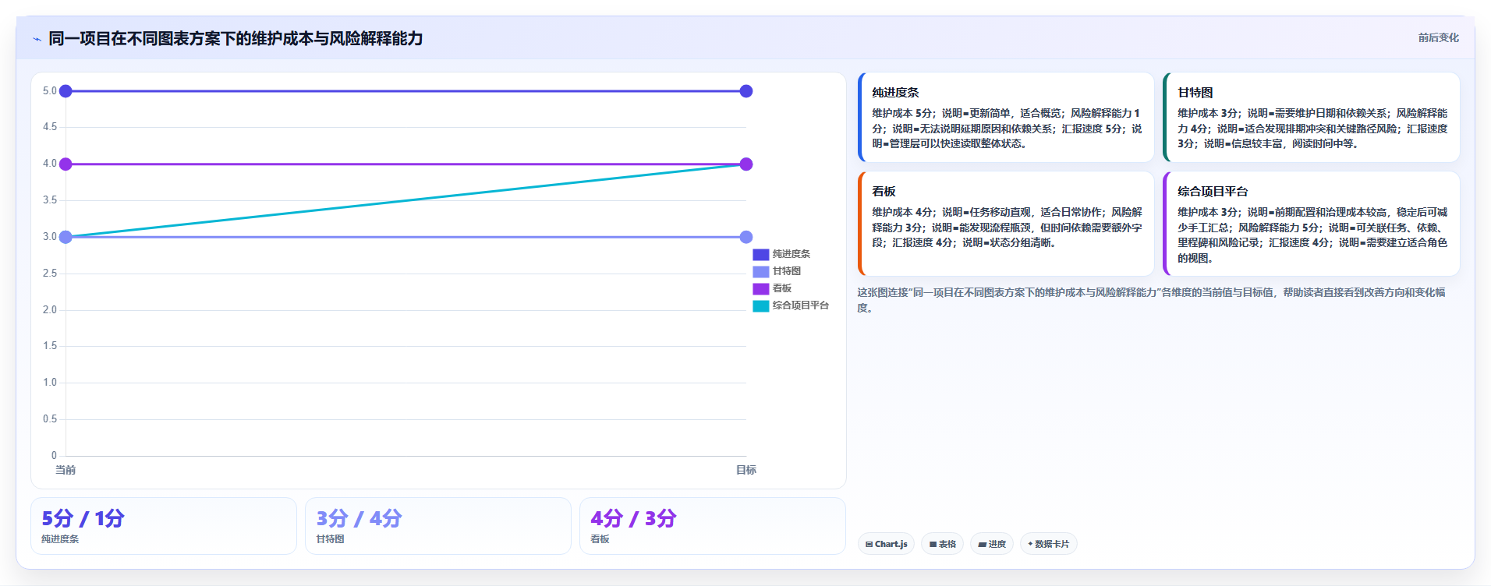The height and width of the screenshot is (586, 1491).
Task: Click the 综合项目平台 legend label
Action: tap(800, 305)
